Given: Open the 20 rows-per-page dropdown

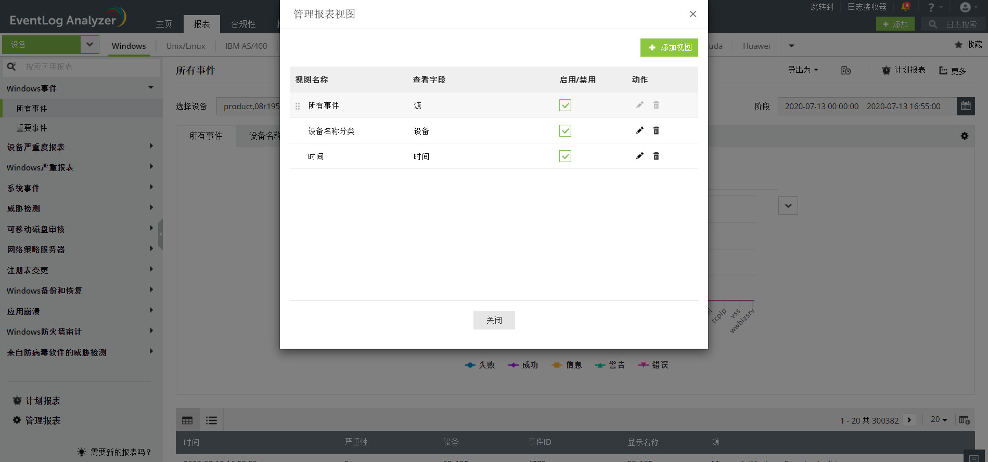Looking at the screenshot, I should click(x=939, y=420).
